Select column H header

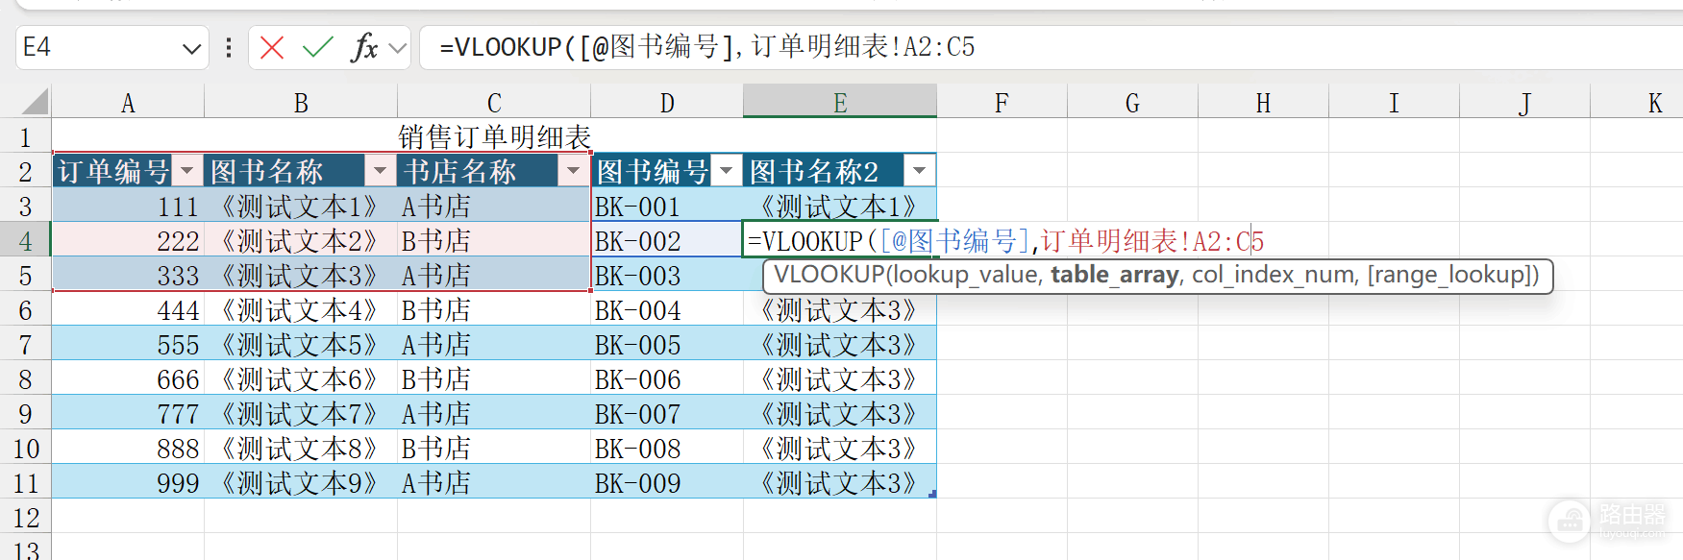pos(1263,102)
